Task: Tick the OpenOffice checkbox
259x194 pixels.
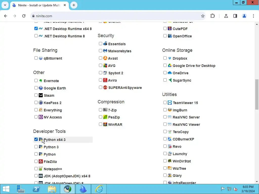Action: (165, 36)
